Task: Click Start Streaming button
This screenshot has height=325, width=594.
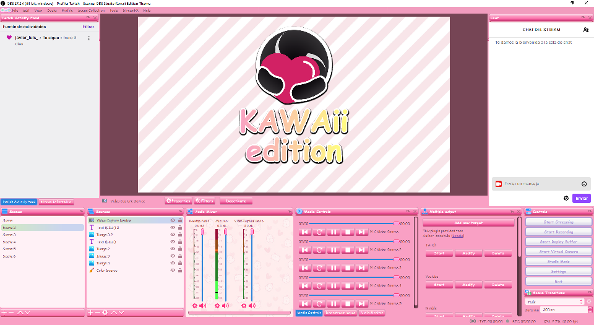Action: [x=558, y=222]
